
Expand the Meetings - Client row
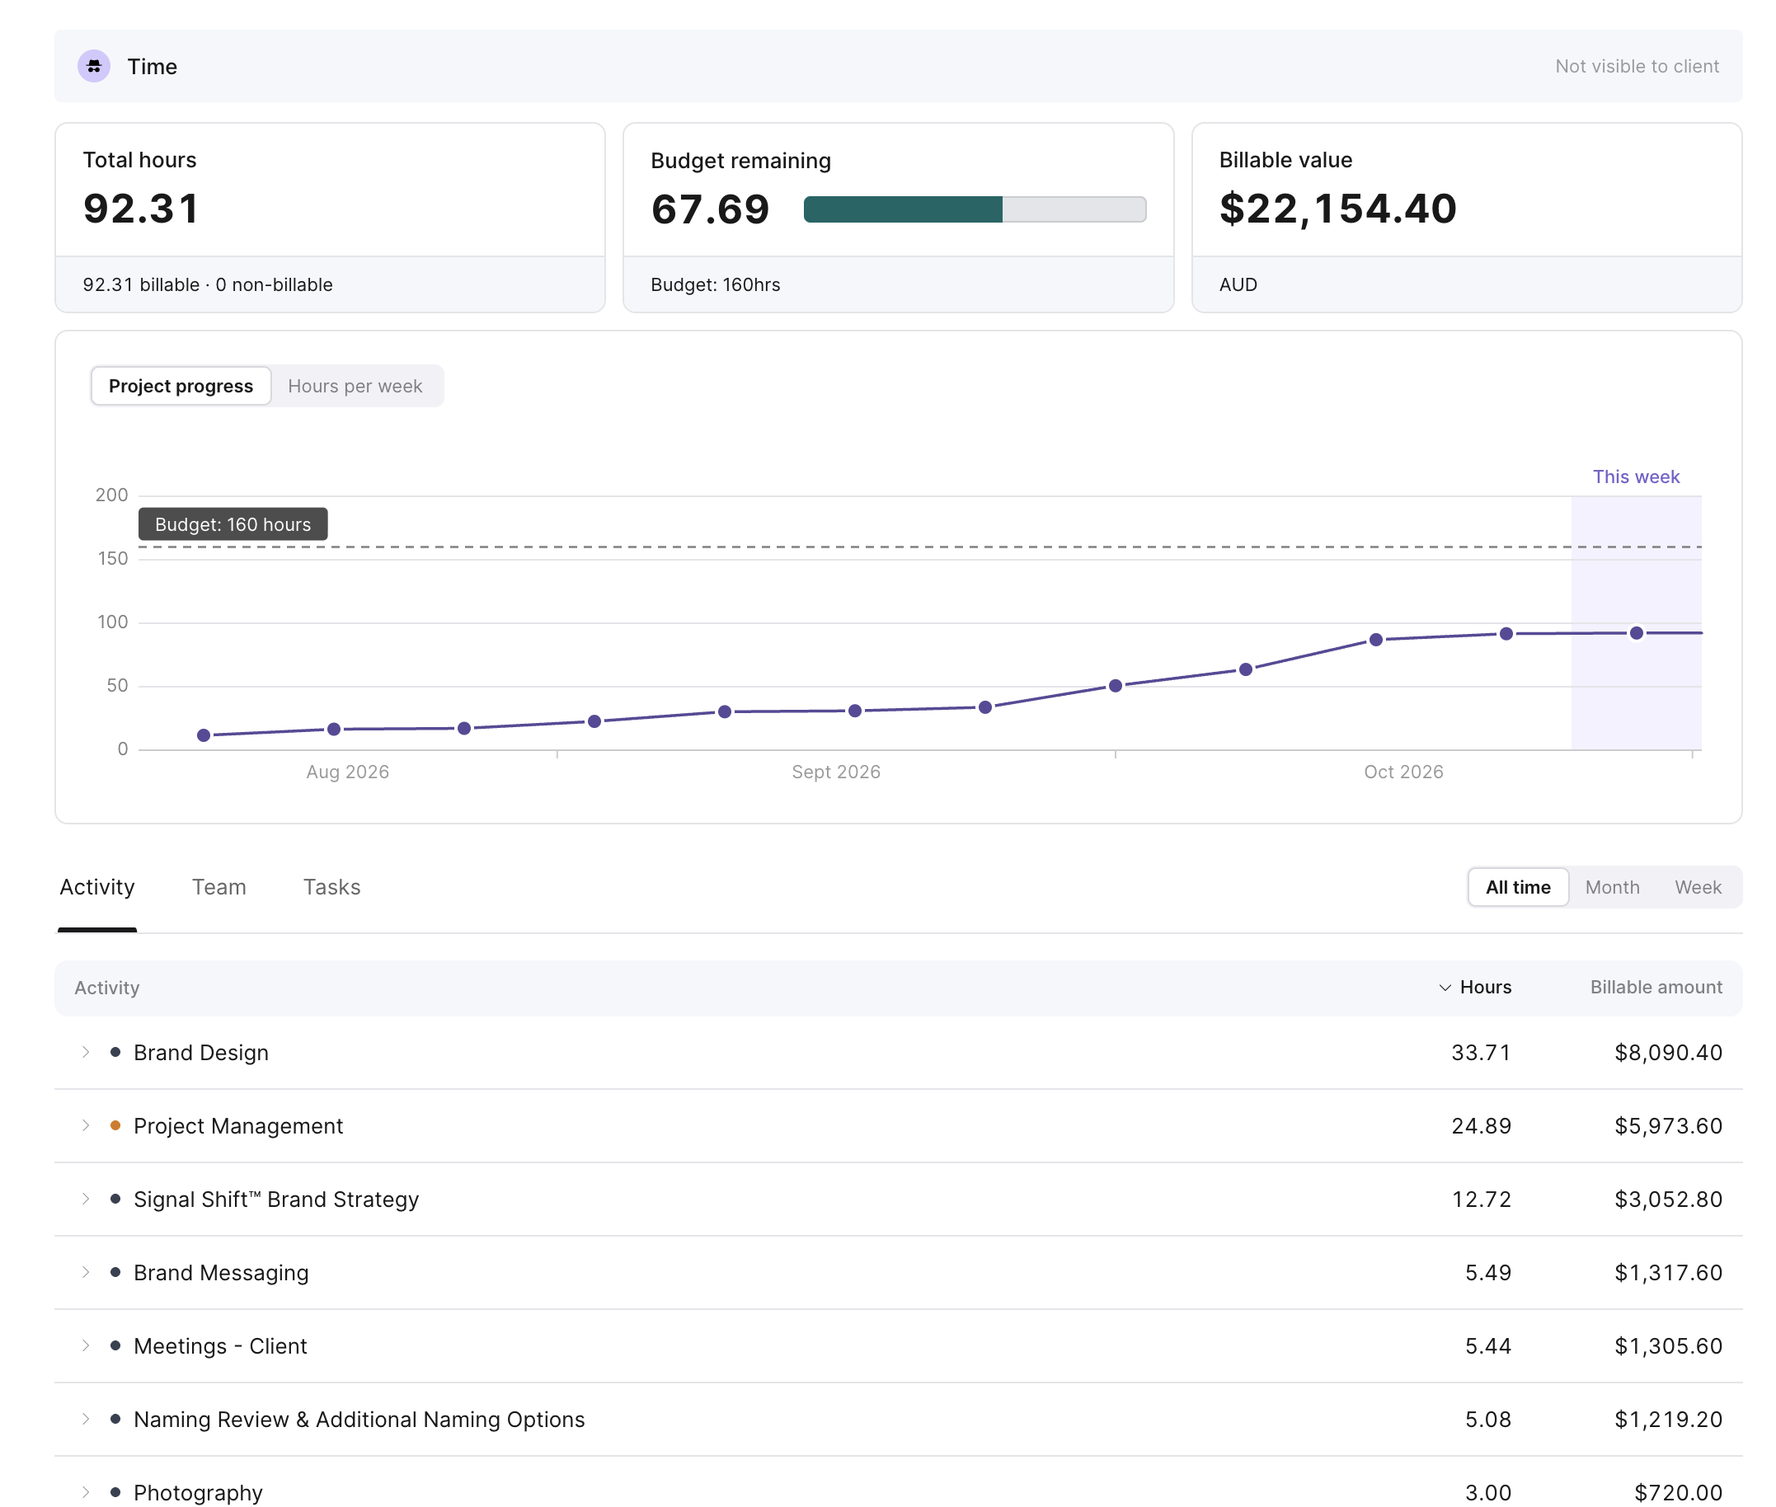86,1345
